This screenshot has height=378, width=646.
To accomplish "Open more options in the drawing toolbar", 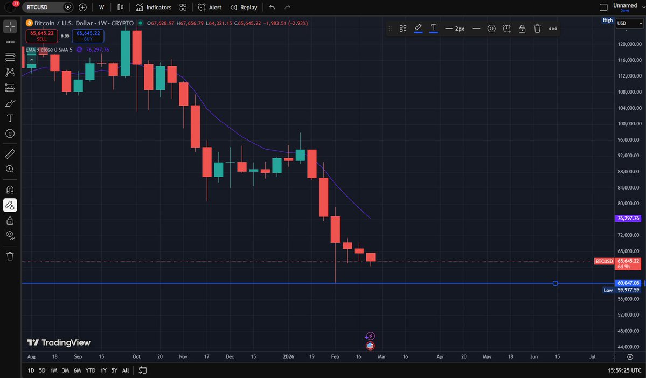I will coord(553,29).
